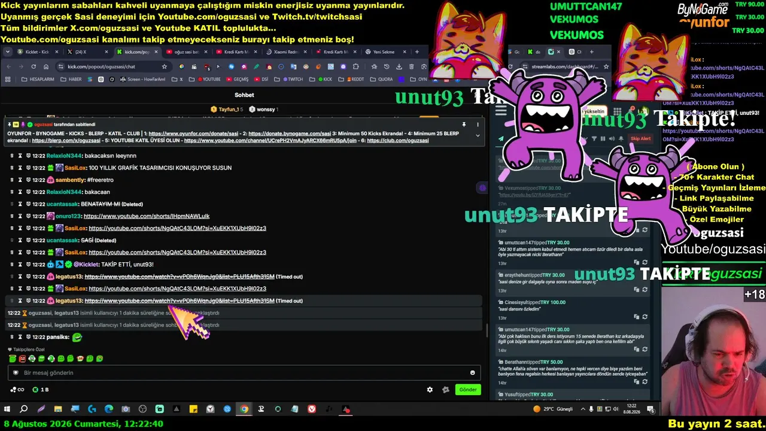Open the blerp.com/x/oguzsasi link

click(66, 141)
